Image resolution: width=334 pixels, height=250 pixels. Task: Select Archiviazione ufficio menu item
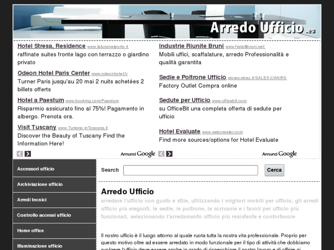[55, 184]
